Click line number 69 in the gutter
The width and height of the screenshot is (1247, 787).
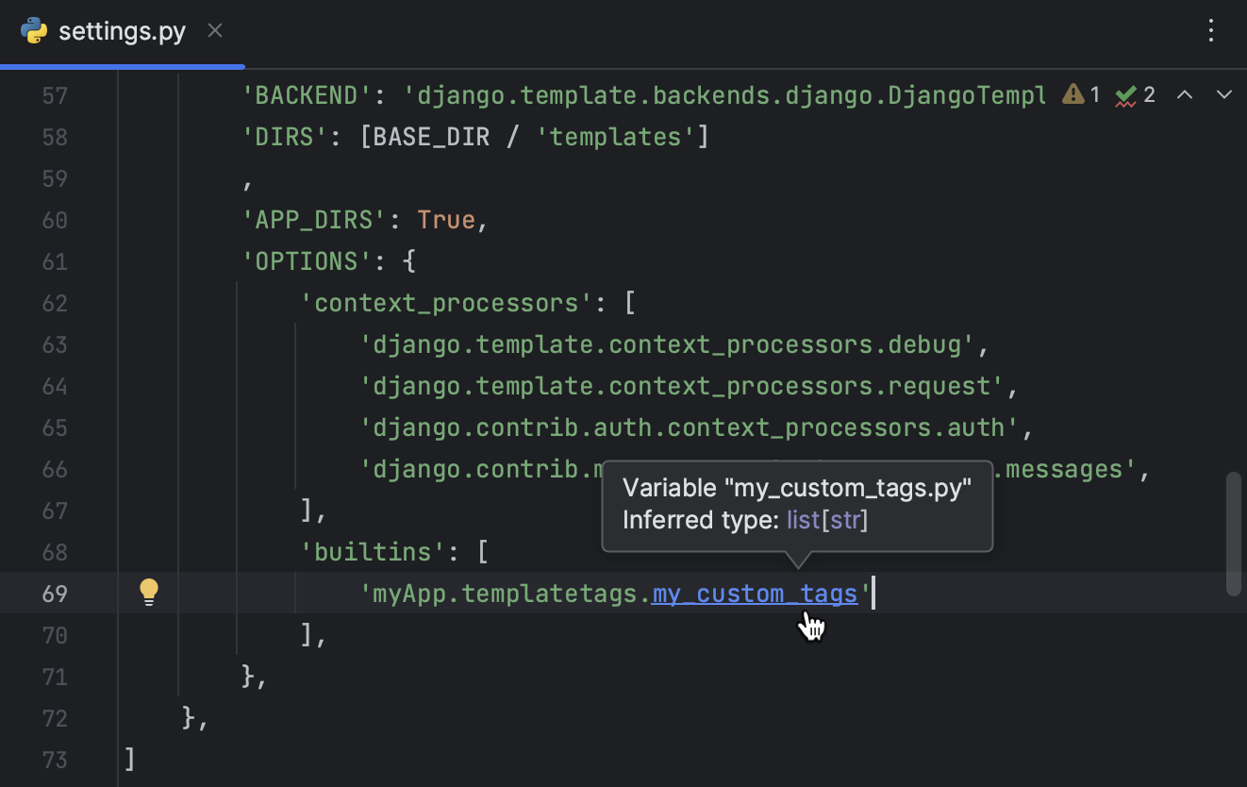[x=55, y=594]
